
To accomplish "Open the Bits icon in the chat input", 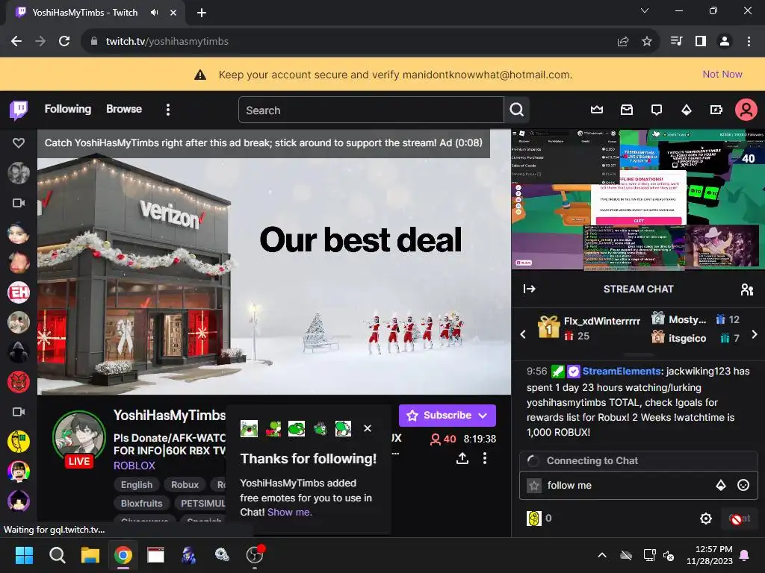I will coord(721,485).
